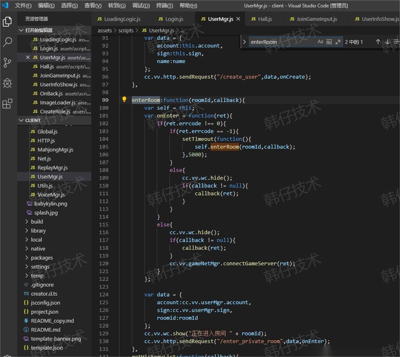Screen dimensions: 400x357
Task: Open the Debug view in activity bar
Action: point(7,83)
